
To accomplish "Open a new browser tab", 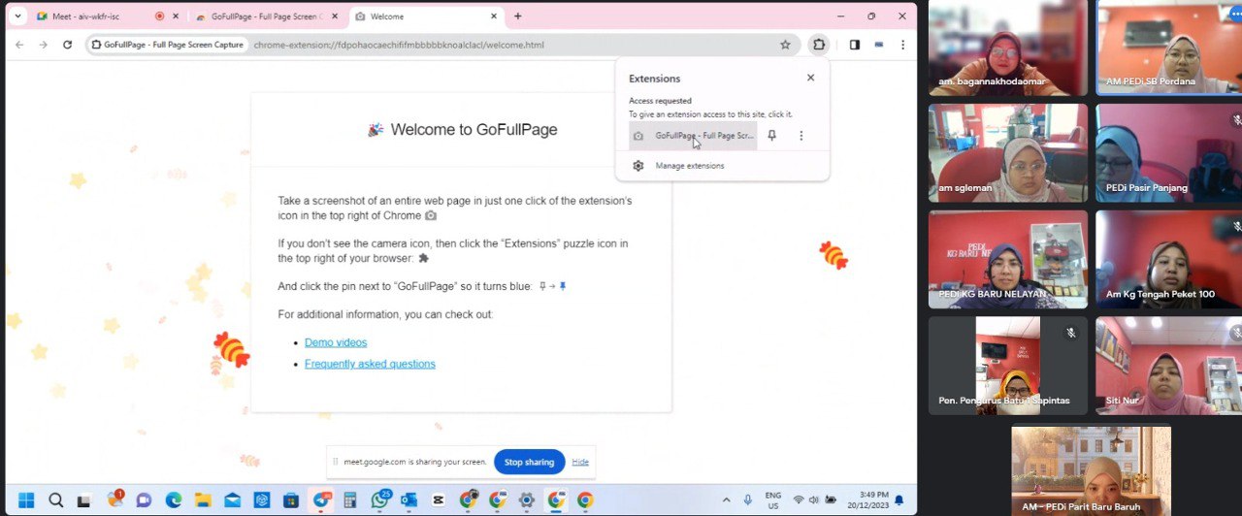I will pos(517,16).
